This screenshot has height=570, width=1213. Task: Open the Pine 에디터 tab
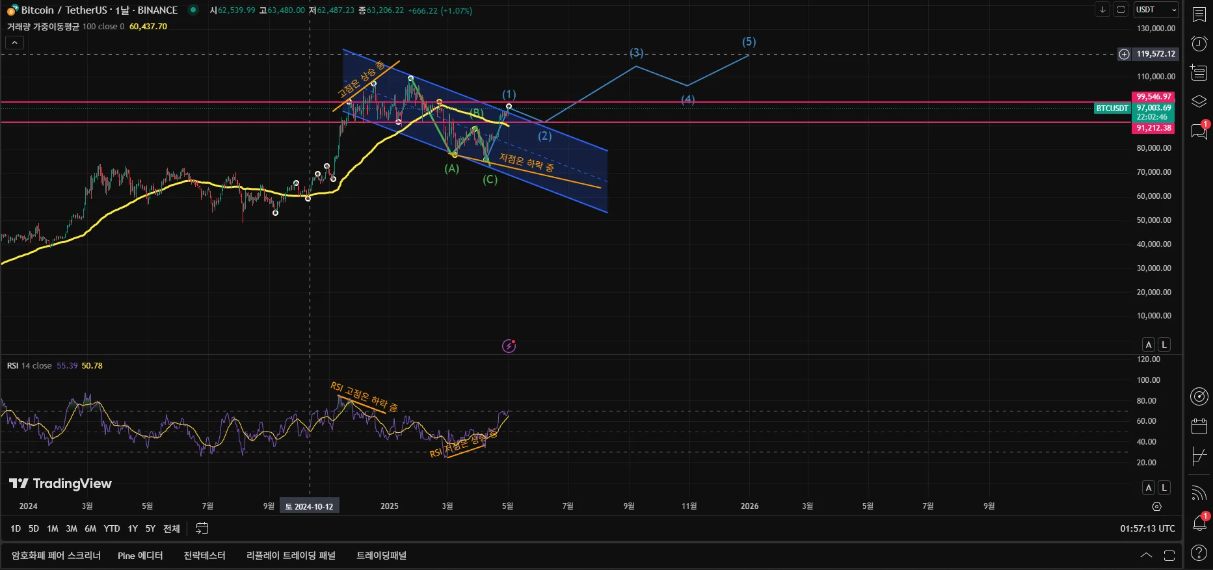[x=140, y=556]
